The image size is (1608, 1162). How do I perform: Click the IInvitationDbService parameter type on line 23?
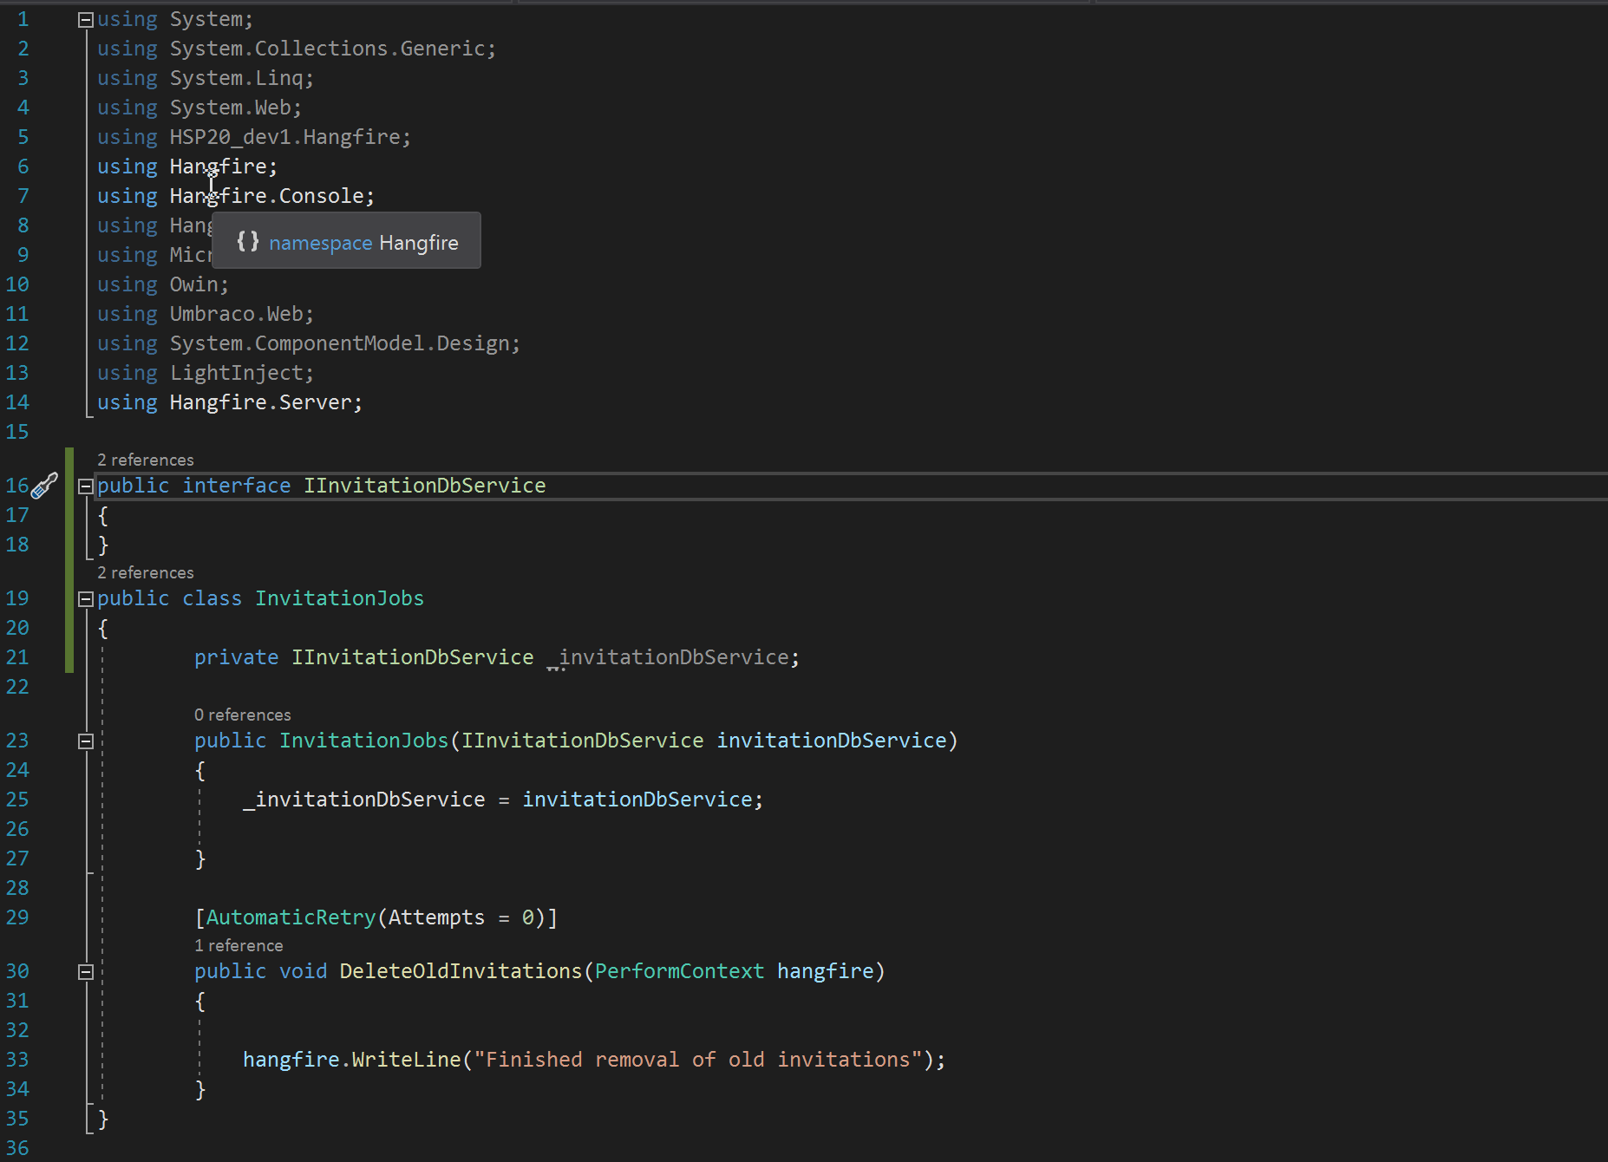[582, 741]
